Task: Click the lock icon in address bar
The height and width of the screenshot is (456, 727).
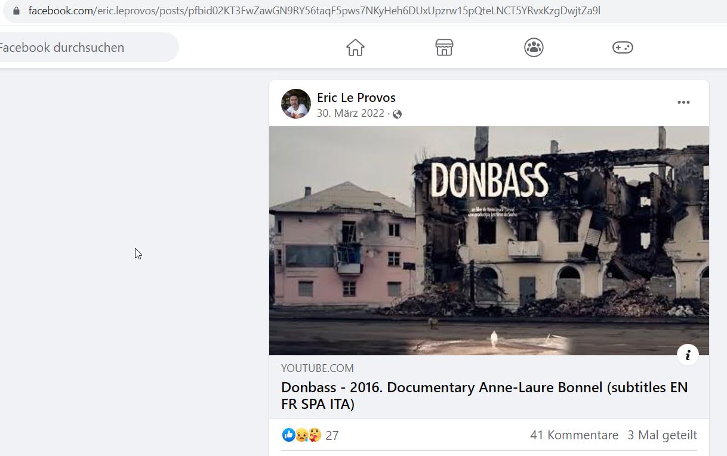Action: [16, 11]
